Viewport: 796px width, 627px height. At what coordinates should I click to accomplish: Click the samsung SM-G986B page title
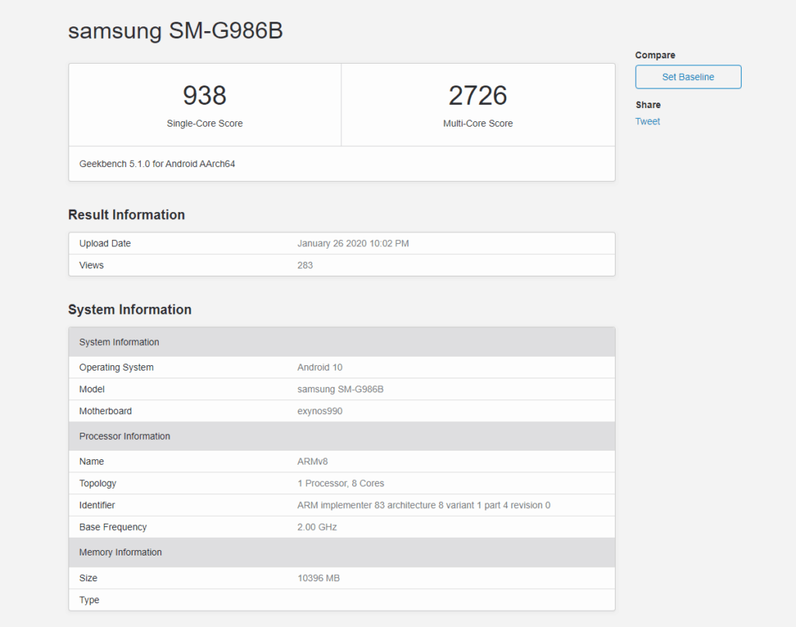pyautogui.click(x=176, y=30)
